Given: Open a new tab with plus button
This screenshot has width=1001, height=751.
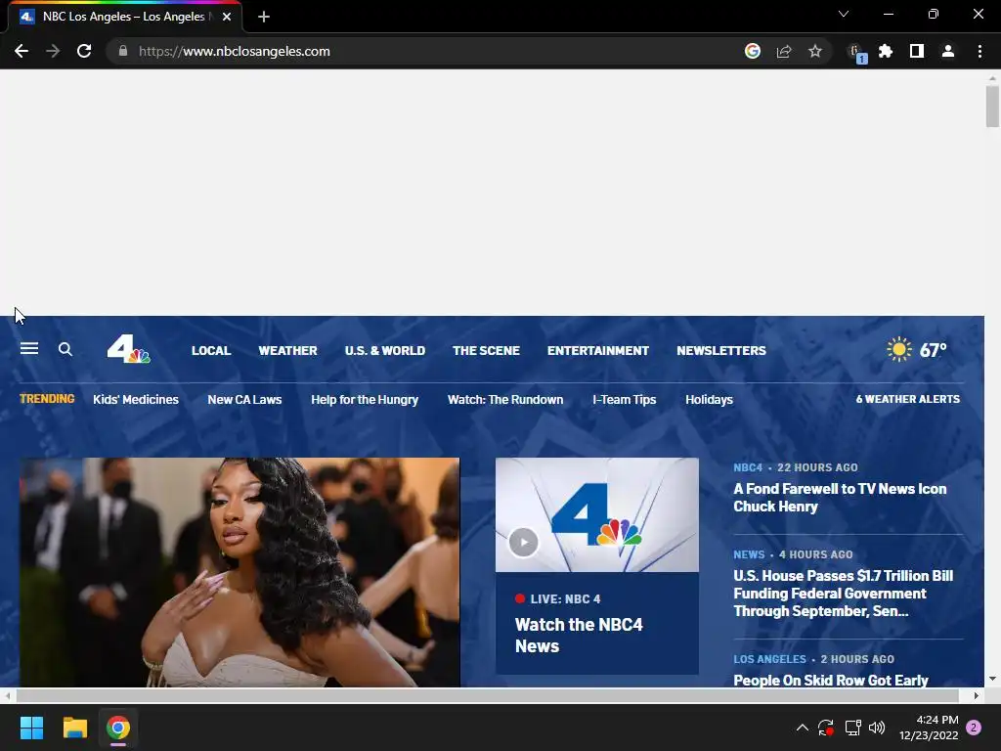Looking at the screenshot, I should [264, 17].
